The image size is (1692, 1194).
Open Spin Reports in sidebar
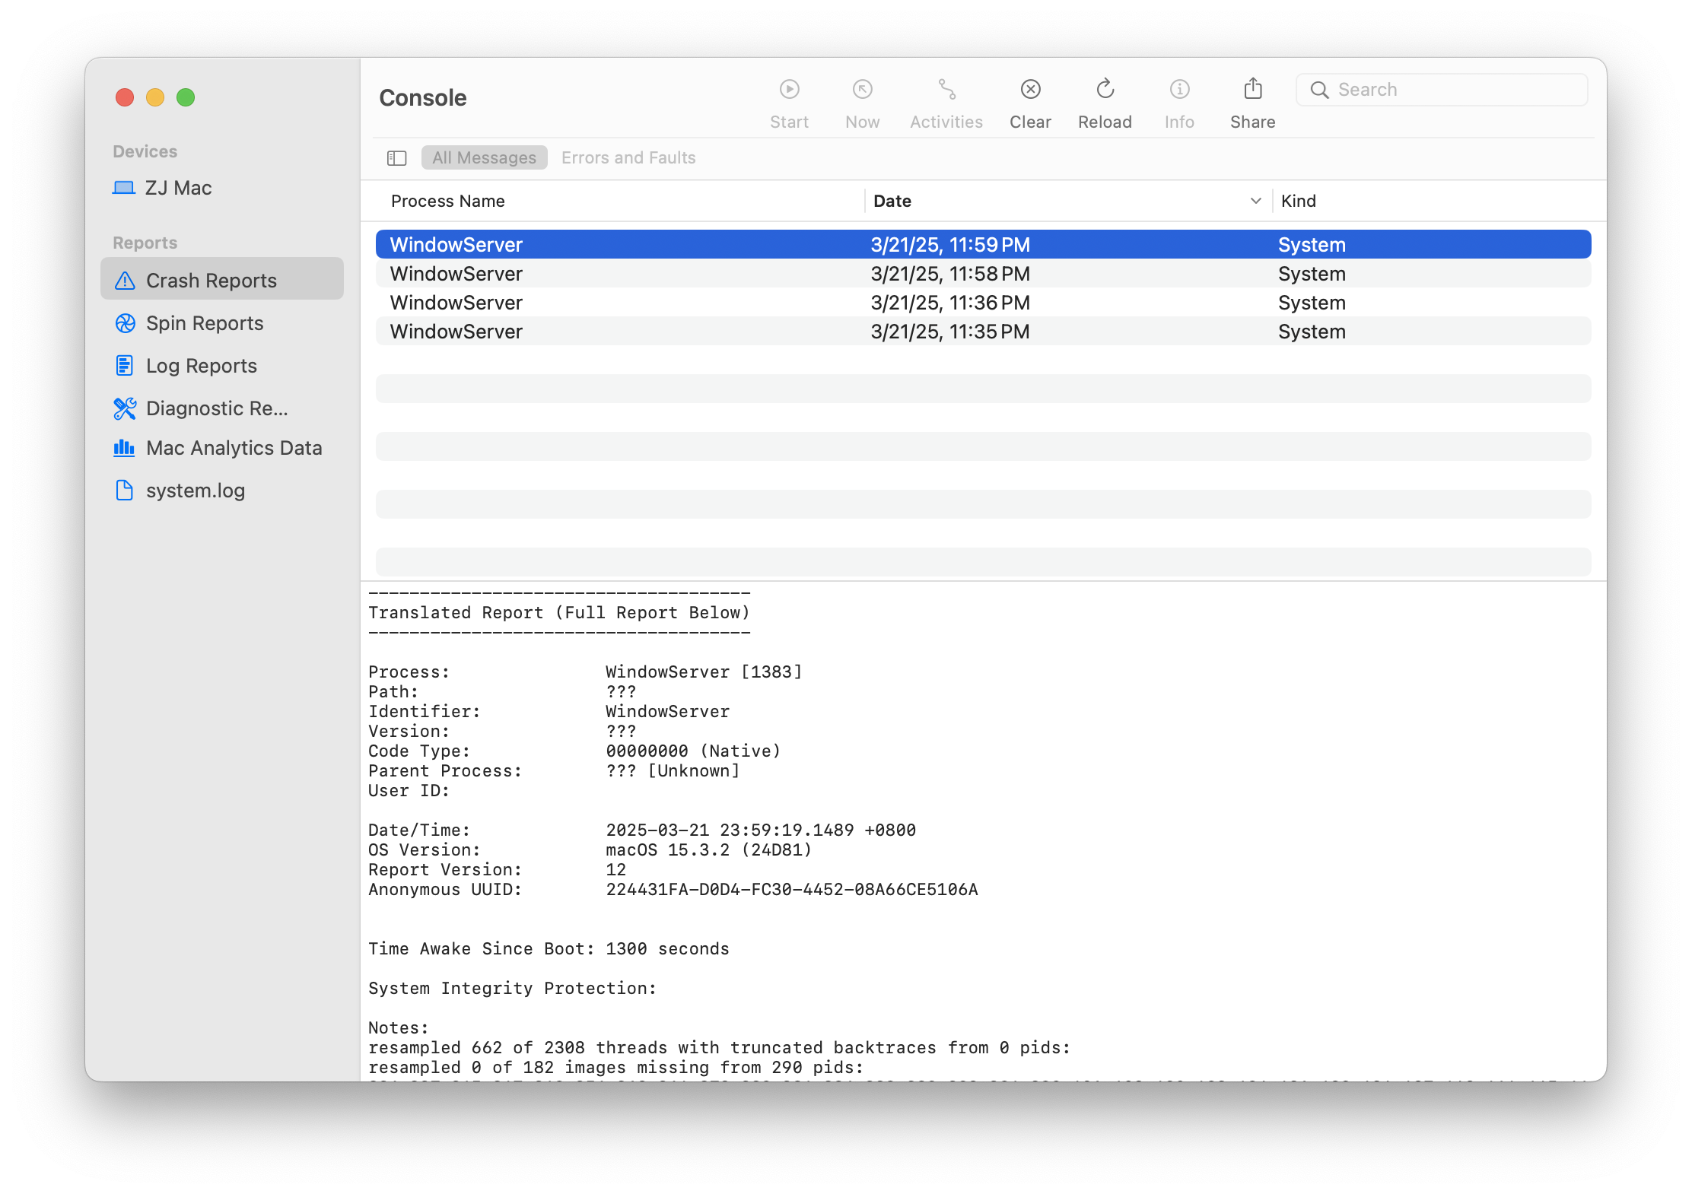[204, 323]
